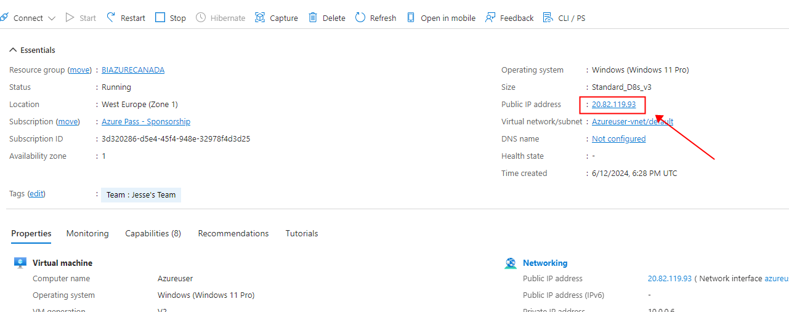Image resolution: width=789 pixels, height=312 pixels.
Task: Click DNS name Not configured link
Action: coord(618,138)
